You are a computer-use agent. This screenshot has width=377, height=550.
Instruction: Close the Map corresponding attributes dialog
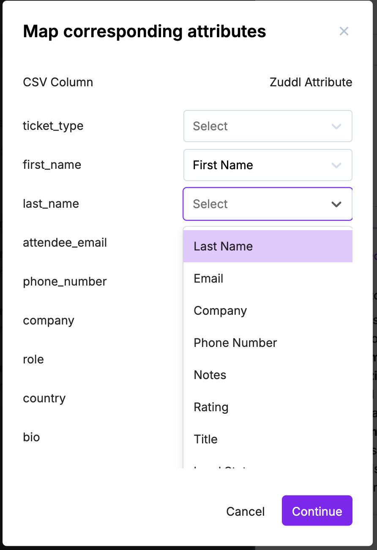coord(344,31)
